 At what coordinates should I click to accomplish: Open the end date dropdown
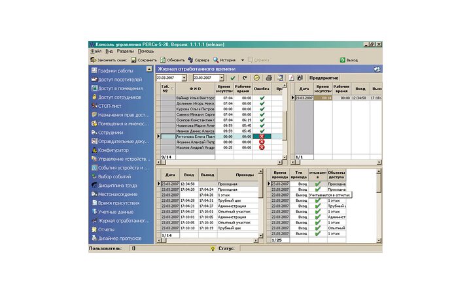point(221,78)
